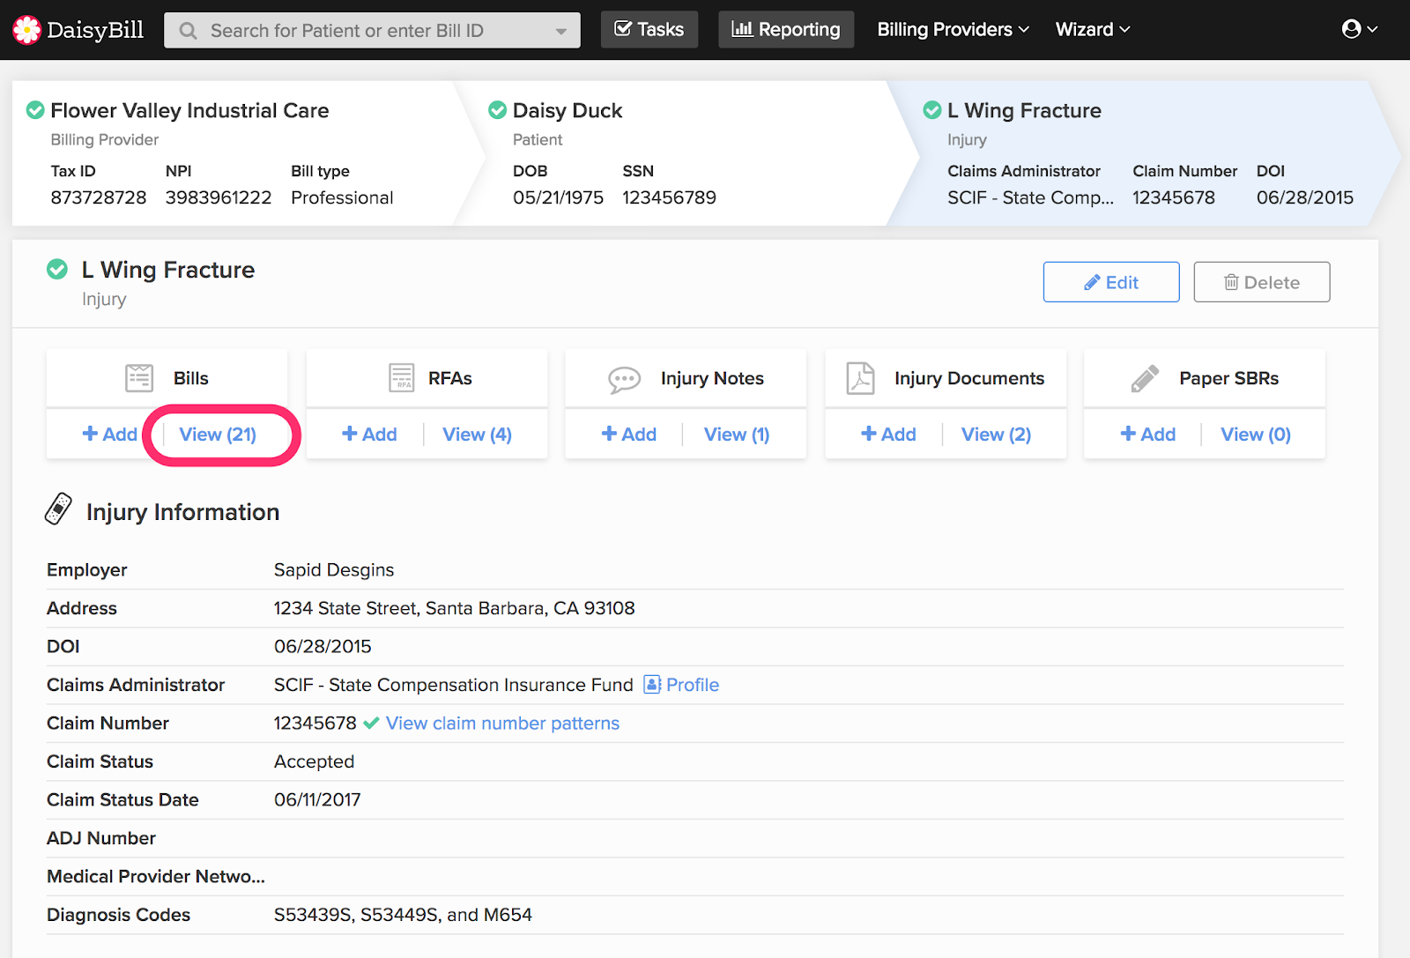Click the Medical Provider Netwo... label
Viewport: 1410px width, 958px height.
click(156, 876)
